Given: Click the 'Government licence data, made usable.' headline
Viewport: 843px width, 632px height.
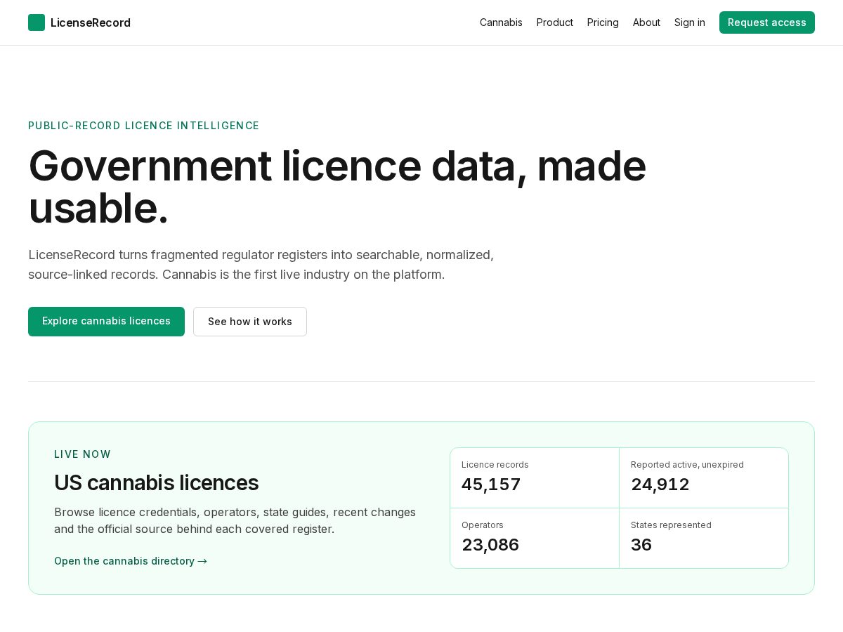Looking at the screenshot, I should point(337,187).
